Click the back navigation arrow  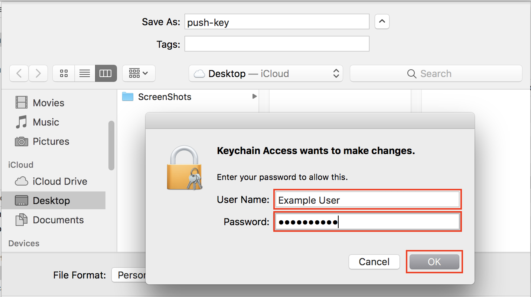pyautogui.click(x=19, y=73)
